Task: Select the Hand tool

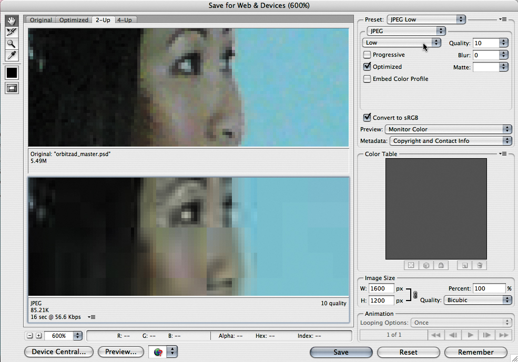Action: pos(12,21)
